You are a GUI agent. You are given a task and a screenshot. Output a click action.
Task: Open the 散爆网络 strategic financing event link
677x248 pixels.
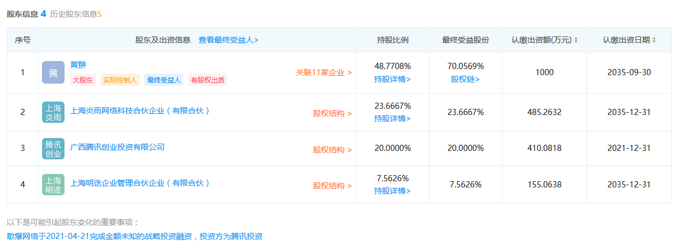pyautogui.click(x=135, y=237)
